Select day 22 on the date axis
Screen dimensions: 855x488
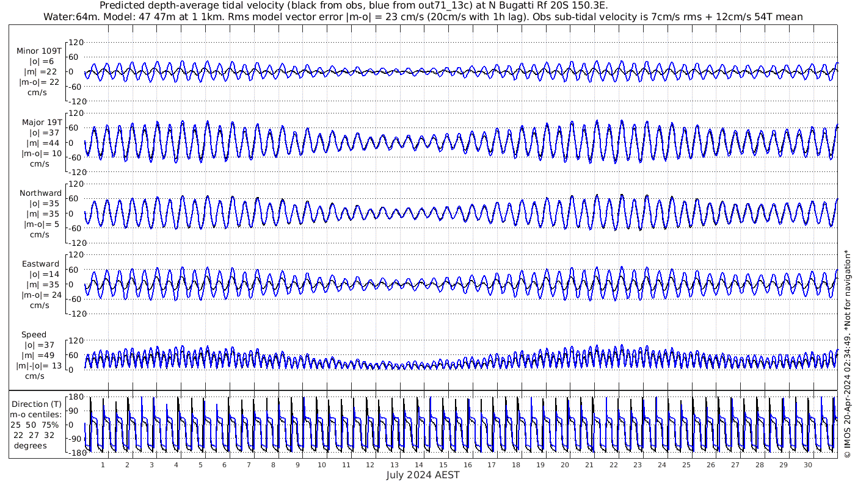pos(613,465)
